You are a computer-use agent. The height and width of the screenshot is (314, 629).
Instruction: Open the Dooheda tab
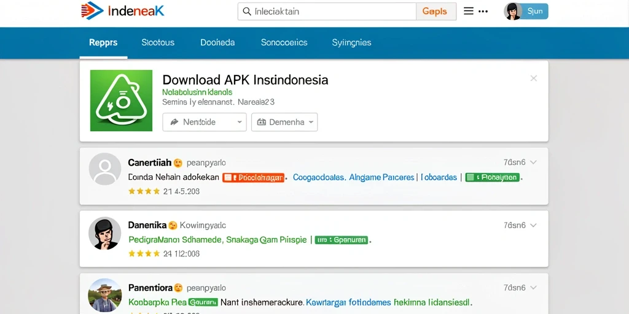click(217, 42)
